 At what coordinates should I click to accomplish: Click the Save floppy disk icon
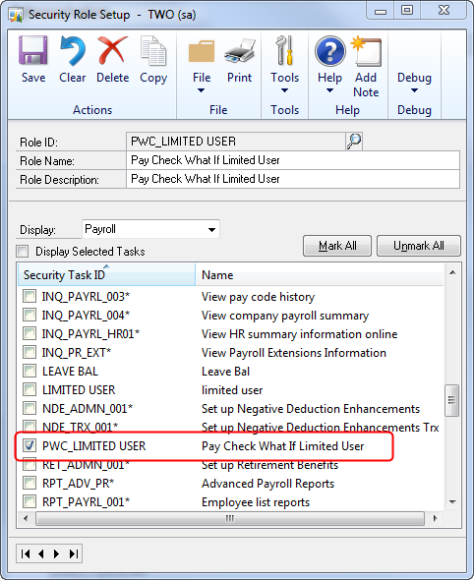pos(33,51)
